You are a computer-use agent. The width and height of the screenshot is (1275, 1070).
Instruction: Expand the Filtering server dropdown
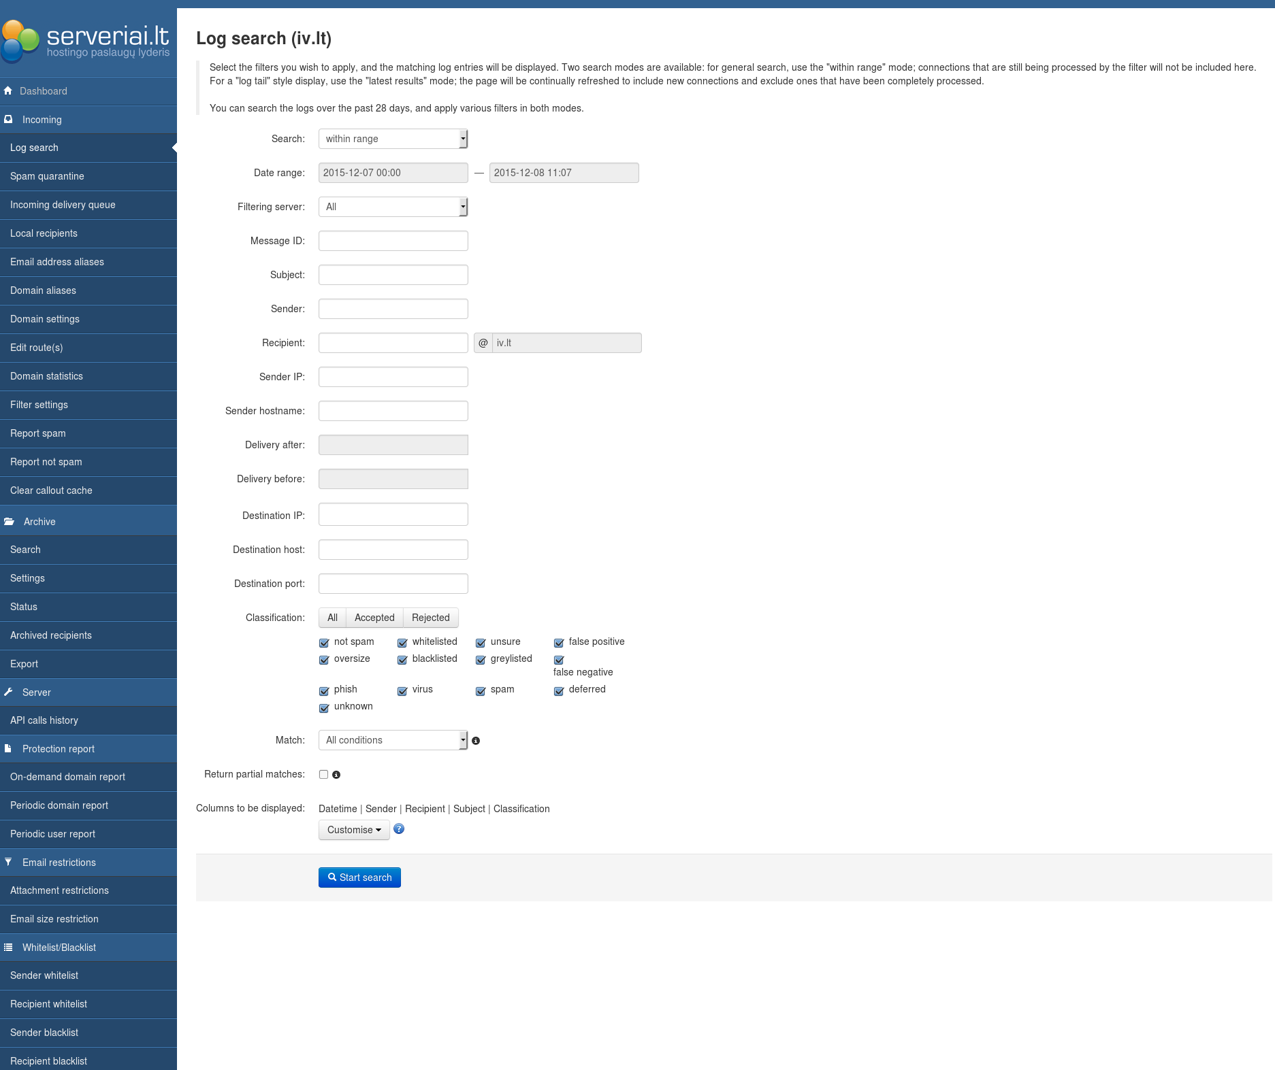[x=393, y=207]
